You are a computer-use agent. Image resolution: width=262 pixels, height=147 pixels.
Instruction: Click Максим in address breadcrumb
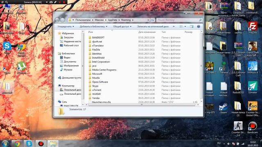tap(99, 20)
